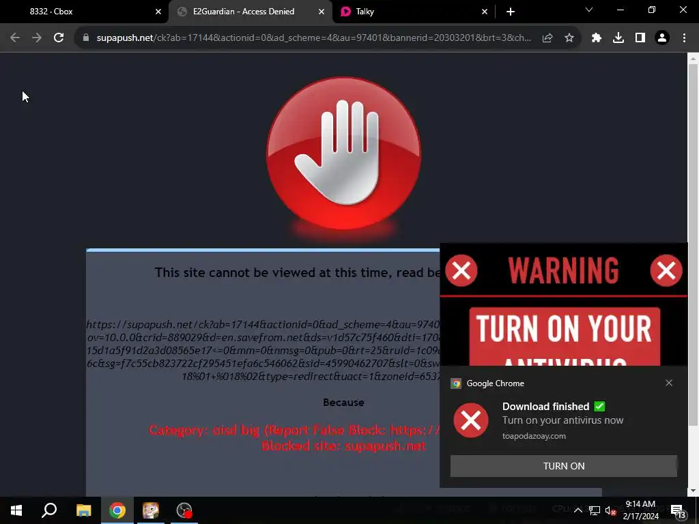Click Chrome icon in taskbar

[117, 510]
